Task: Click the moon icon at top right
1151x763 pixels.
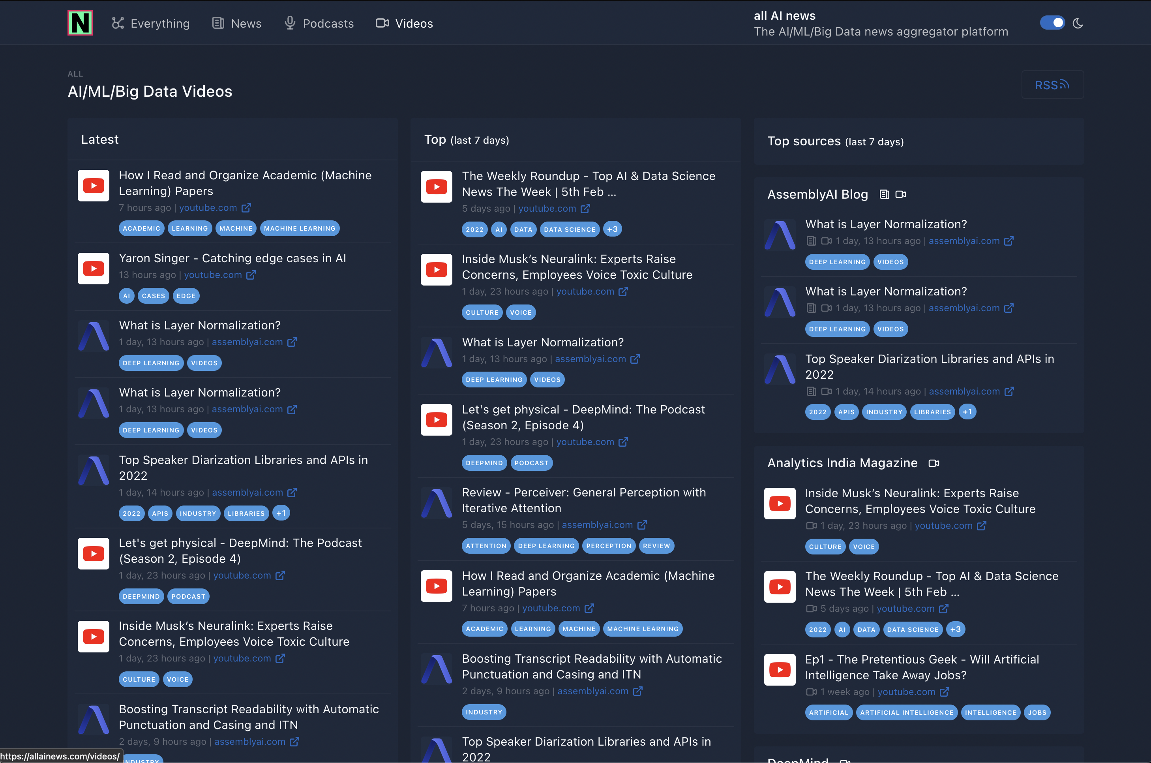Action: 1078,23
